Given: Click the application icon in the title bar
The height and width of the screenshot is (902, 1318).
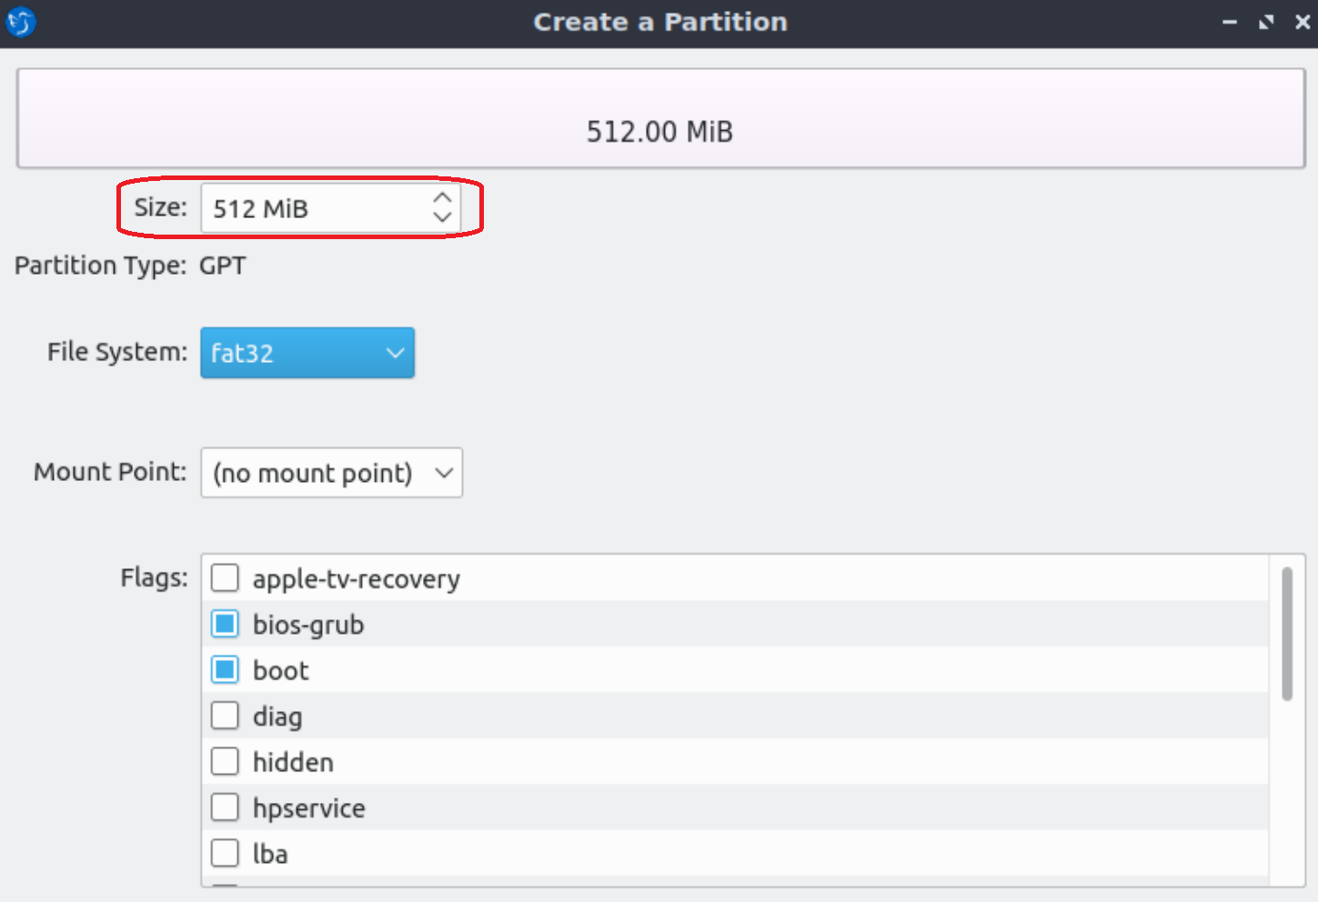Looking at the screenshot, I should tap(20, 22).
